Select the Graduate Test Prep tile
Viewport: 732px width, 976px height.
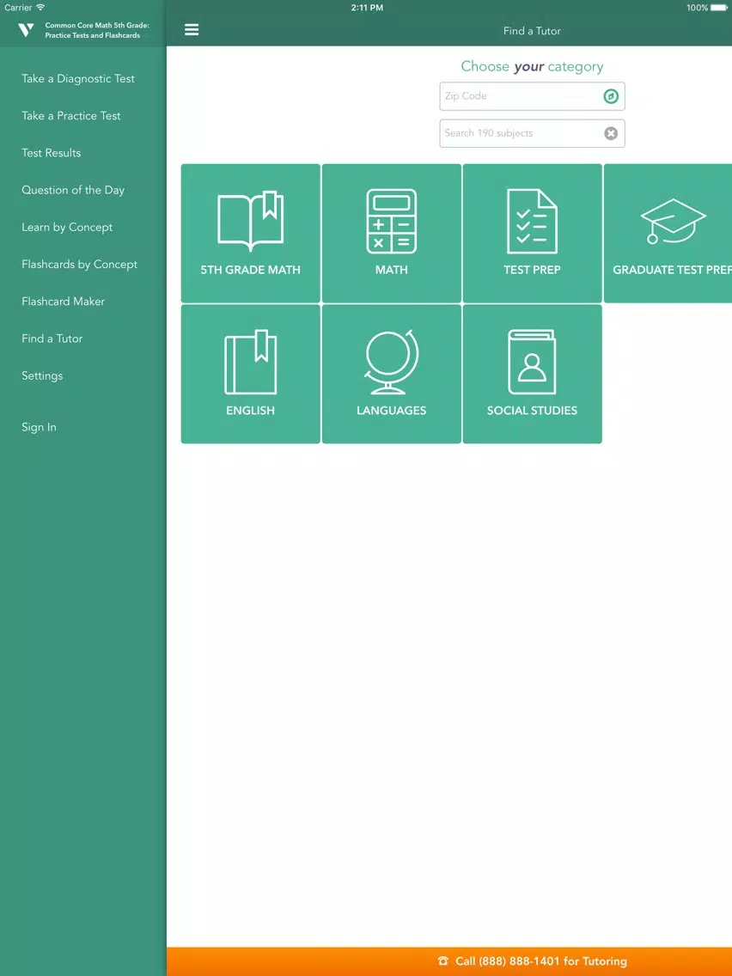point(668,234)
